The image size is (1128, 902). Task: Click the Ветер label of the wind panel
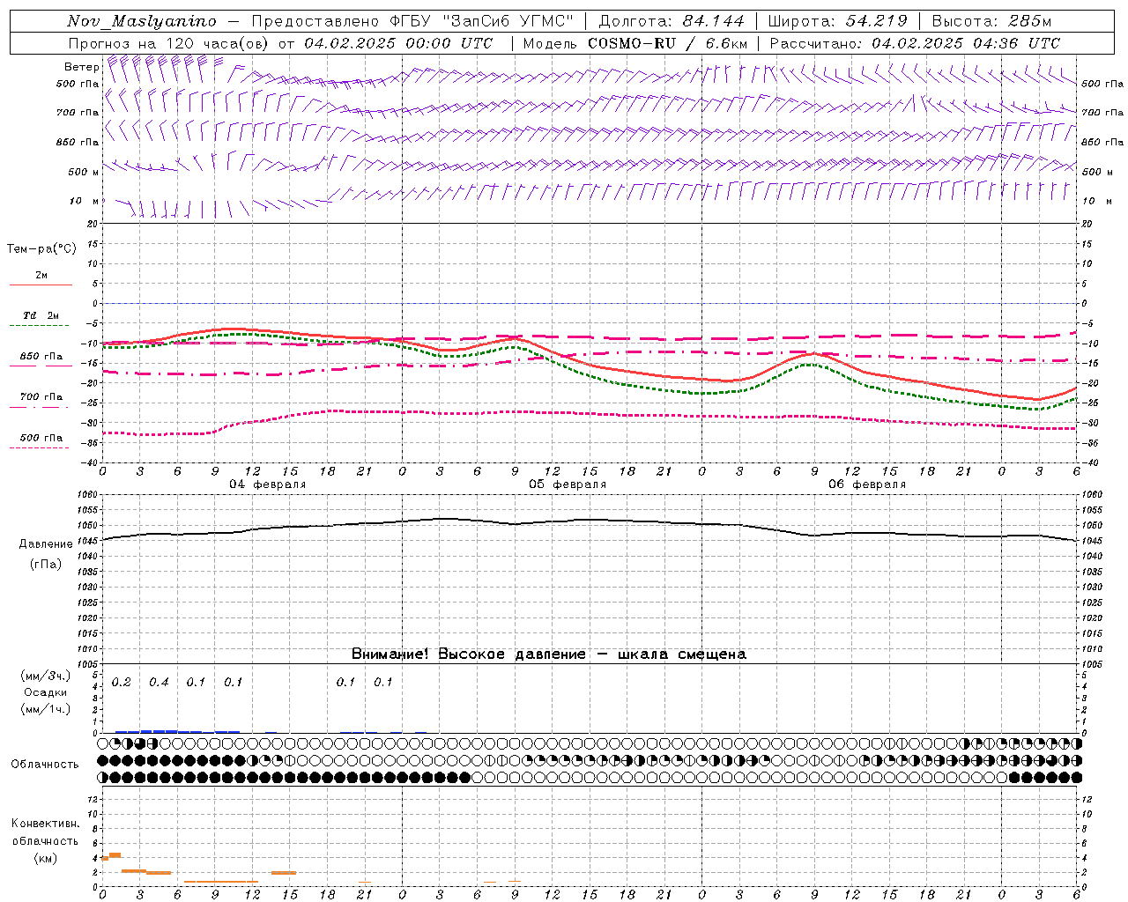click(x=81, y=67)
